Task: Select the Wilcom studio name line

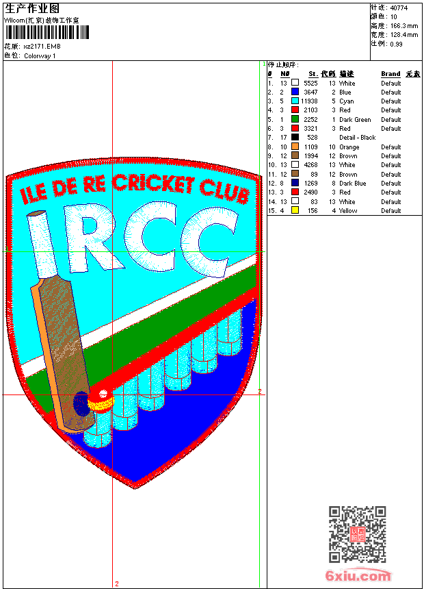Action: [41, 21]
